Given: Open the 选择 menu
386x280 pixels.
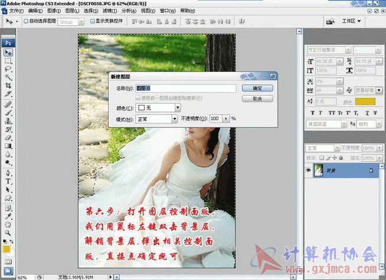Looking at the screenshot, I should point(91,11).
